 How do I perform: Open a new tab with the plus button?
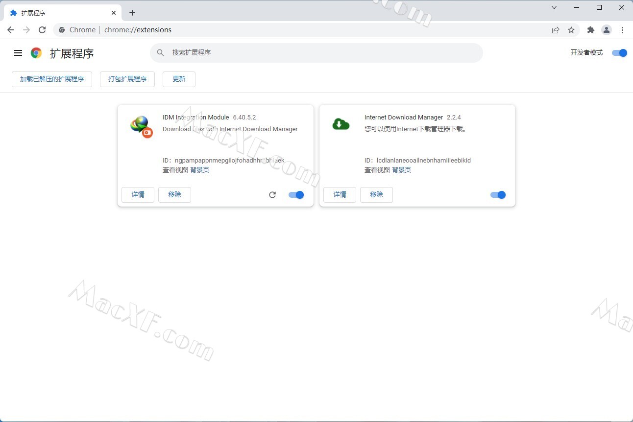coord(132,13)
